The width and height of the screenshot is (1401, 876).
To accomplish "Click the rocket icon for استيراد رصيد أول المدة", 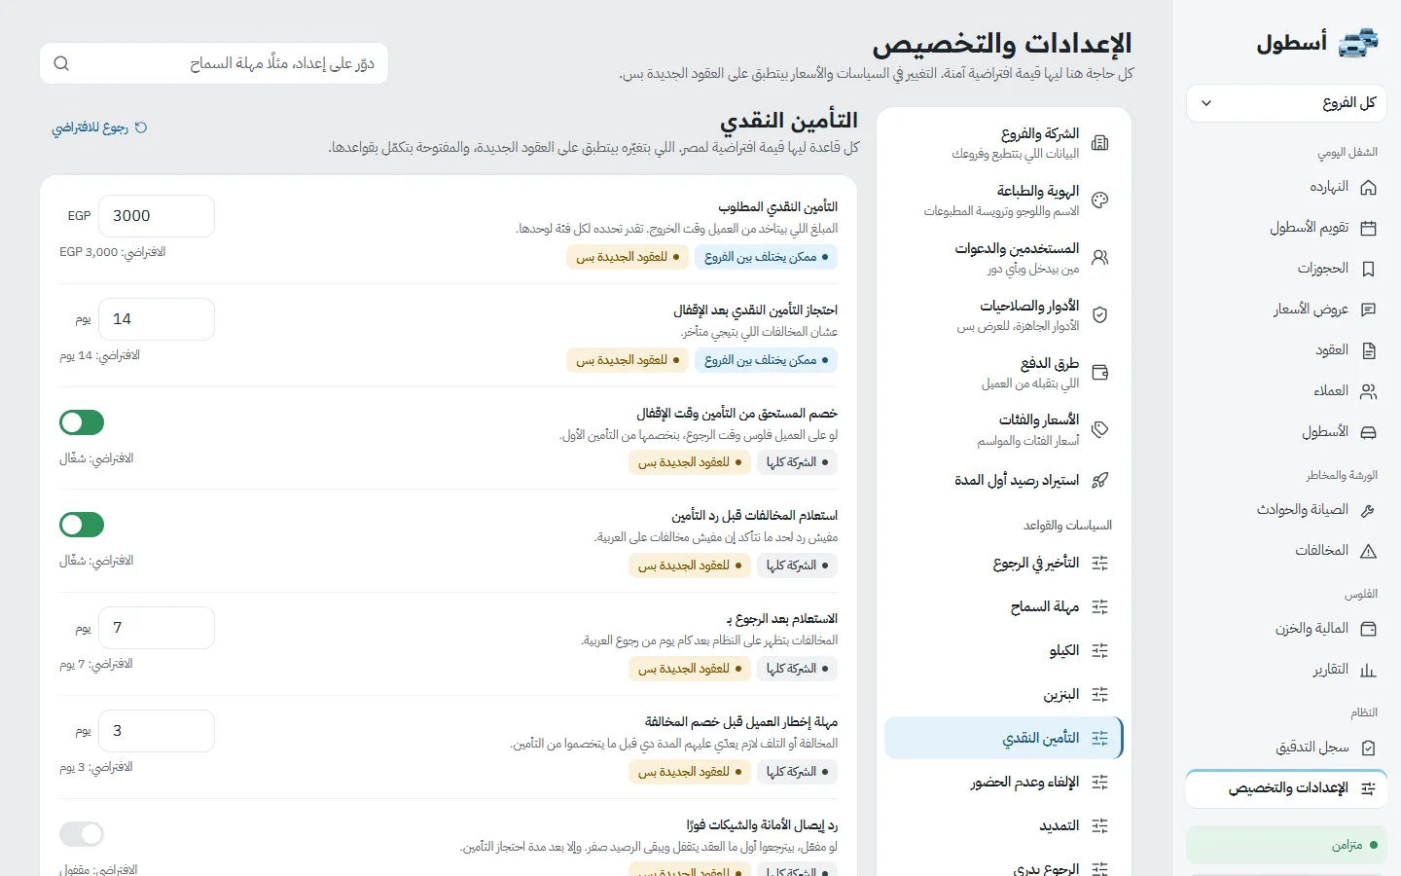I will pos(1100,480).
